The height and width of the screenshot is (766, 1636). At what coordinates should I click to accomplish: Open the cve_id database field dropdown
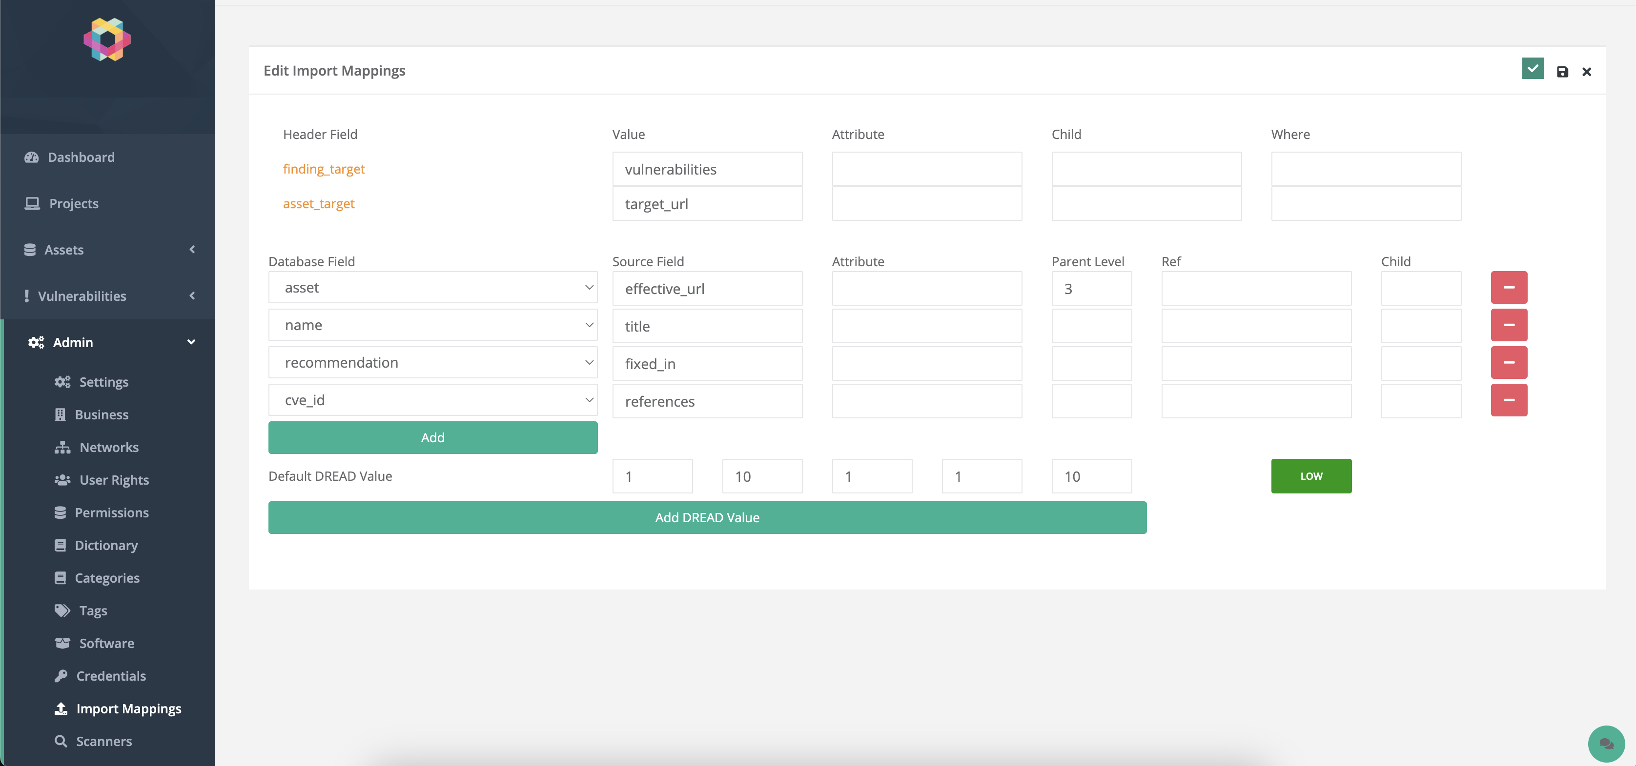click(x=432, y=400)
